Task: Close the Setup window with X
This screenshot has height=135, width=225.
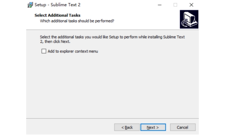Action: [191, 5]
